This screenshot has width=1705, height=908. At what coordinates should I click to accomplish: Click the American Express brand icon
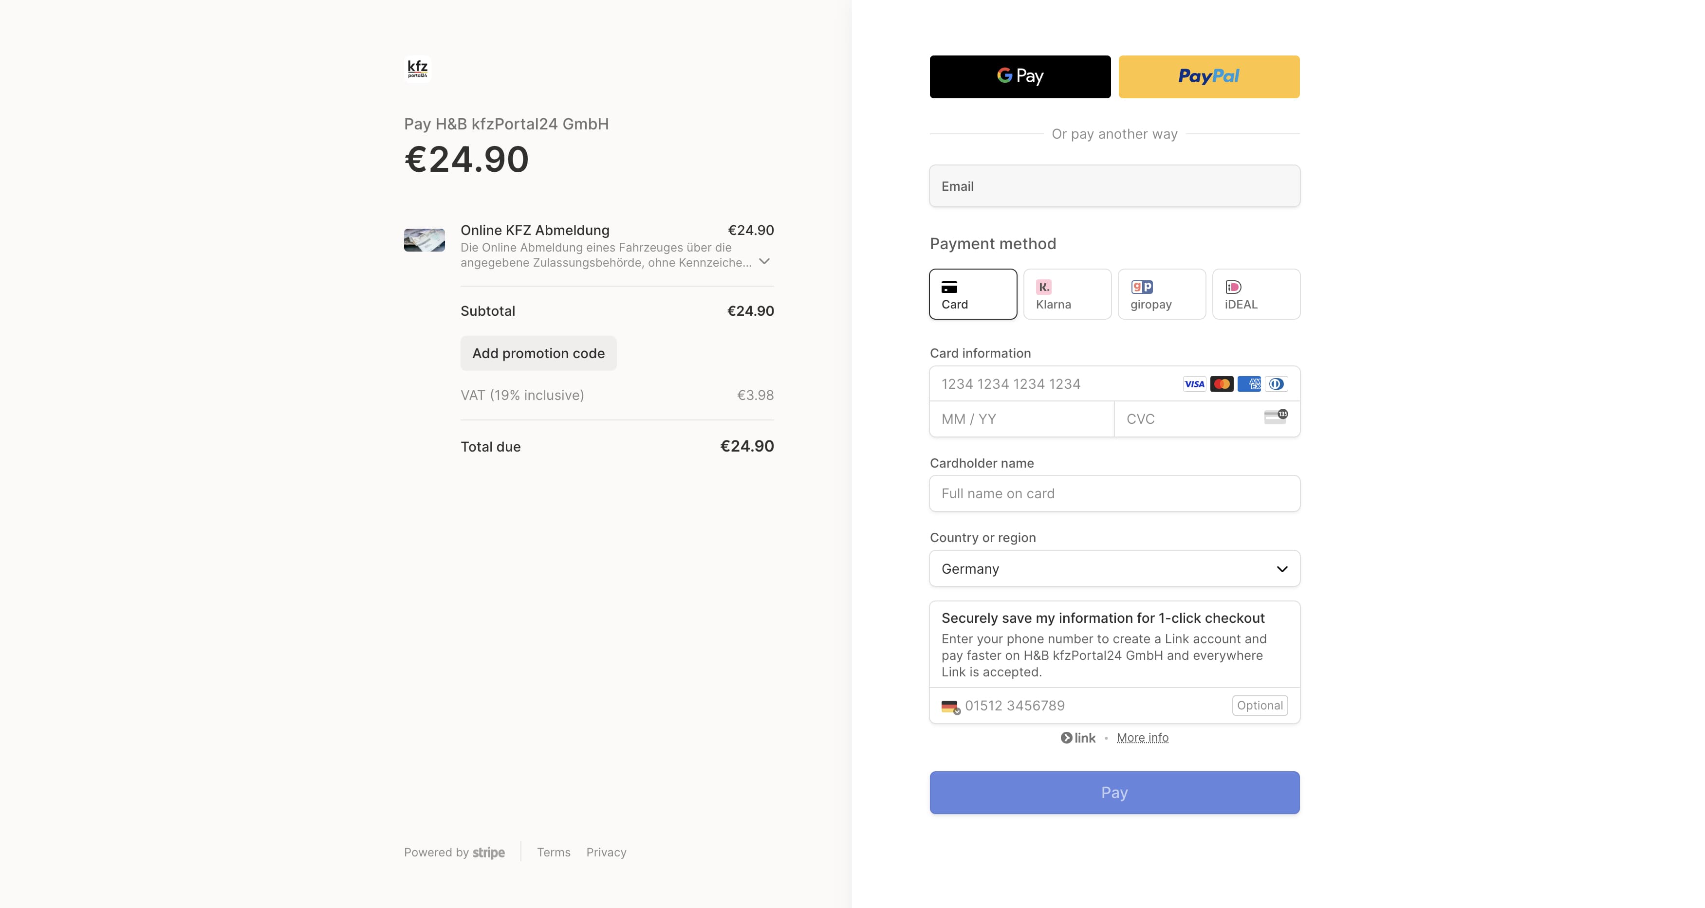coord(1249,384)
